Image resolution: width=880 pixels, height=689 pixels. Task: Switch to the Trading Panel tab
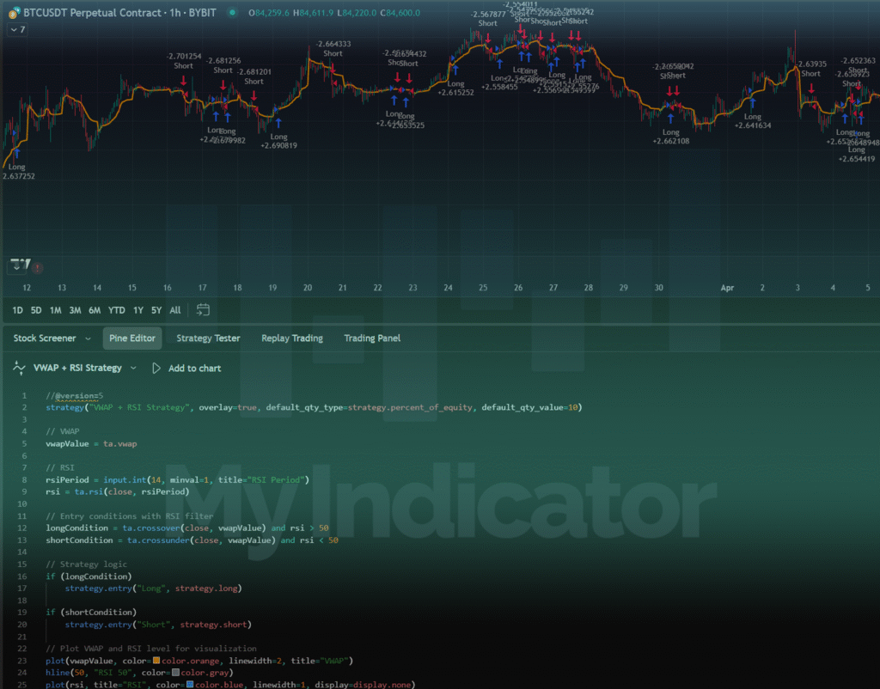(x=371, y=338)
